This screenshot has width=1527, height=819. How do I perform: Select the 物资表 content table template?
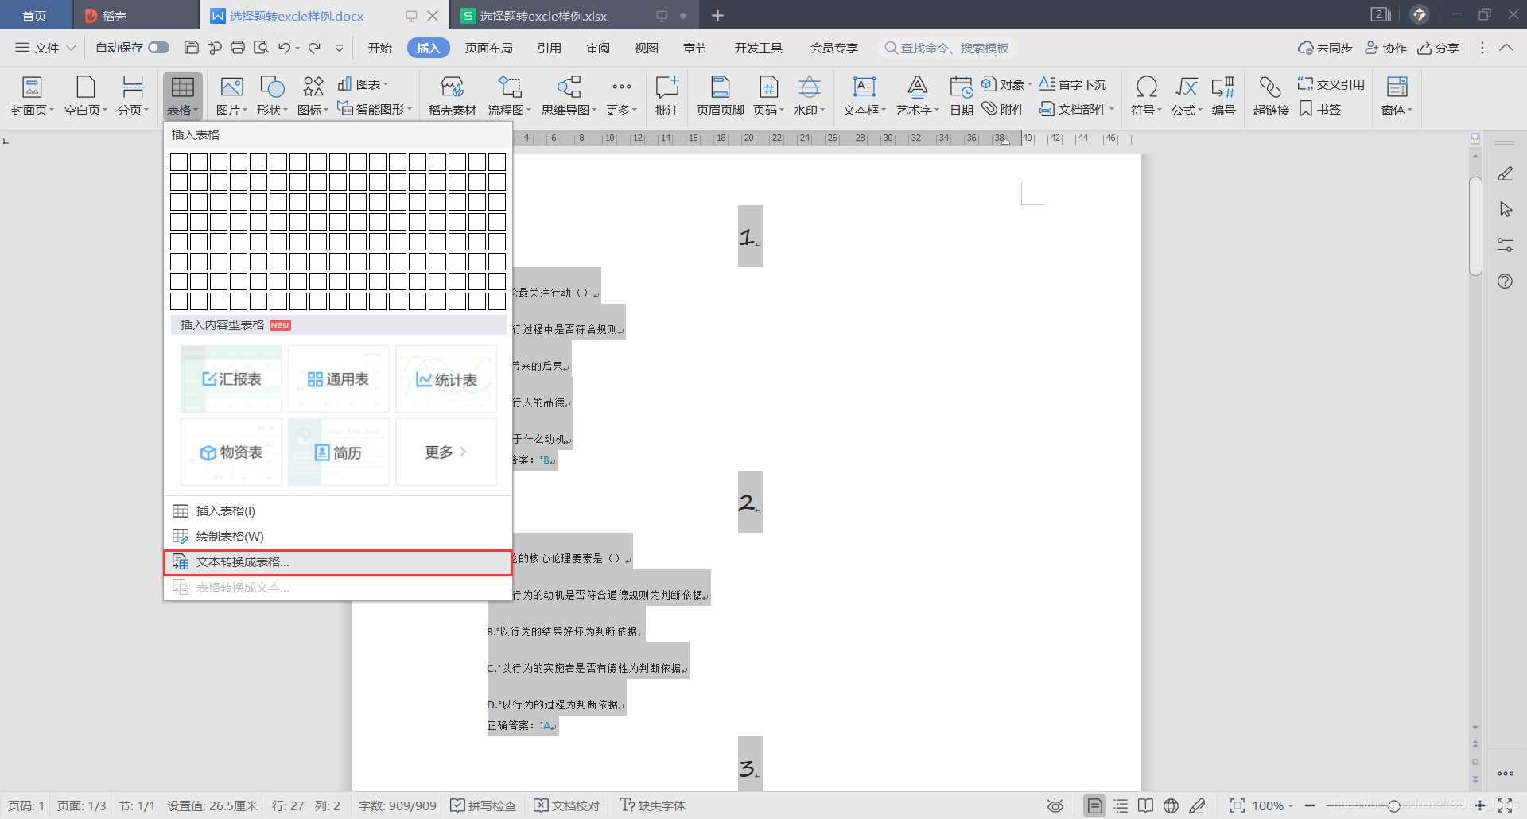pos(231,452)
